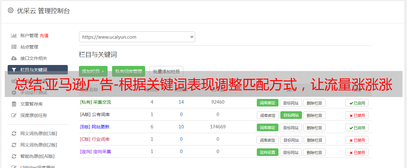This screenshot has width=407, height=168.
Task: Click the 批量添加栏目 button
Action: tap(166, 71)
